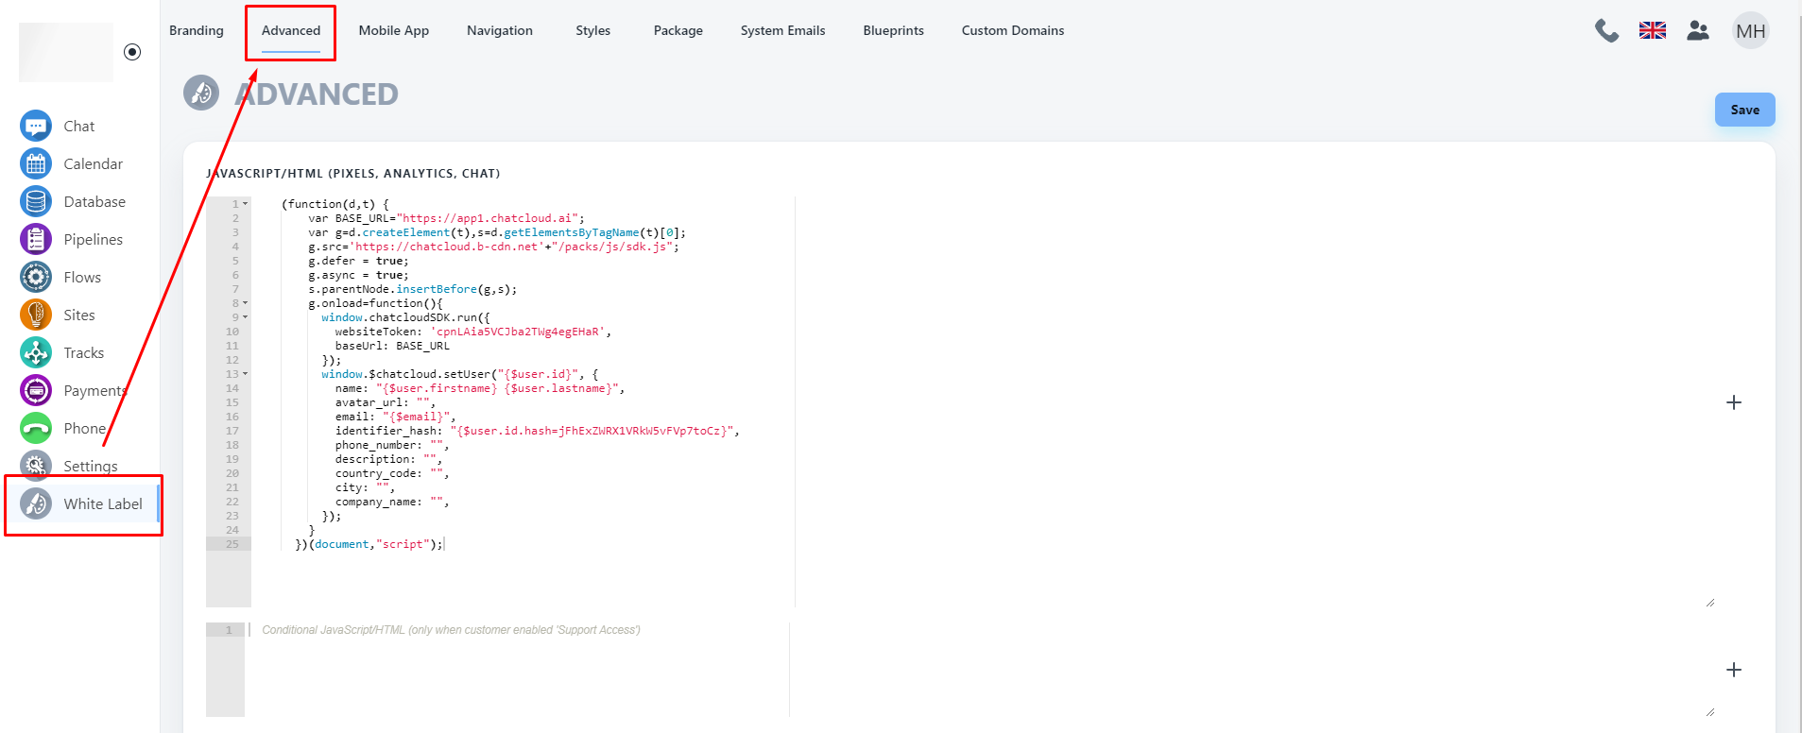Collapse code fold arrow on line 1
Screen dimensions: 1802x733
click(246, 204)
